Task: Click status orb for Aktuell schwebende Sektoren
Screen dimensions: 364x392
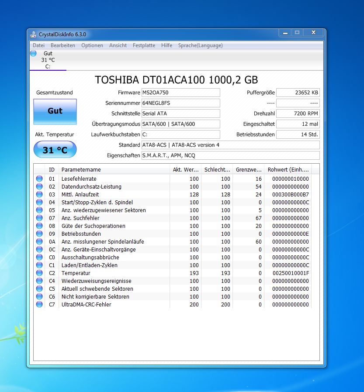Action: (x=39, y=289)
